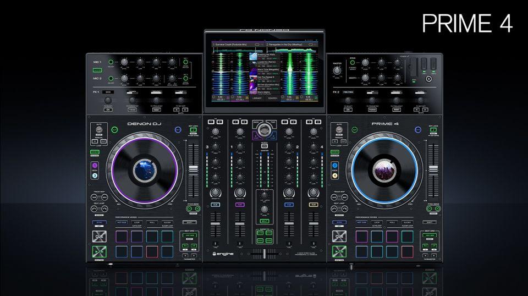The height and width of the screenshot is (296, 528).
Task: Click the Master level knob
Action: [337, 70]
